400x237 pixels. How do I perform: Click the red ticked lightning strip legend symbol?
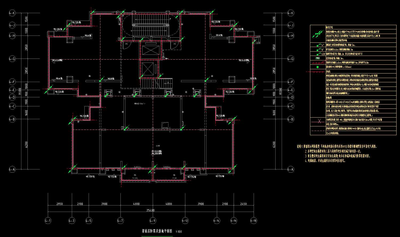click(317, 63)
